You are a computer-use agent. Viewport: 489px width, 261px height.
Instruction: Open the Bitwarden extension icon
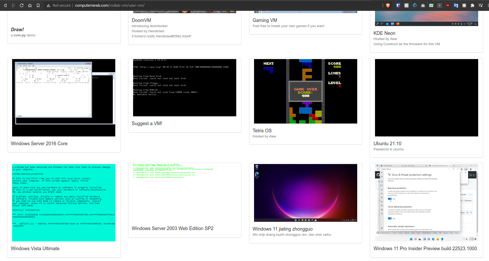pos(398,5)
